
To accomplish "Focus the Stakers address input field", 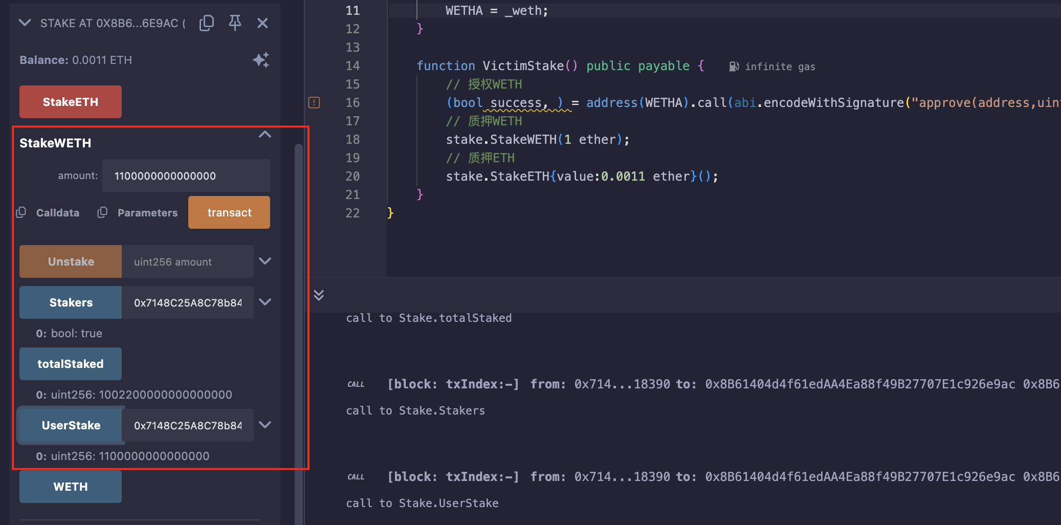I will pyautogui.click(x=188, y=302).
